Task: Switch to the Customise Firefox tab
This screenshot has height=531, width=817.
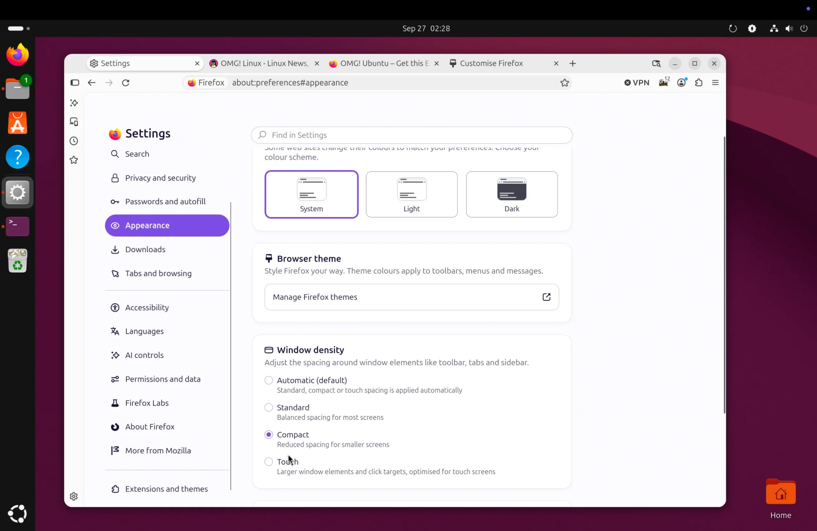Action: (x=504, y=64)
